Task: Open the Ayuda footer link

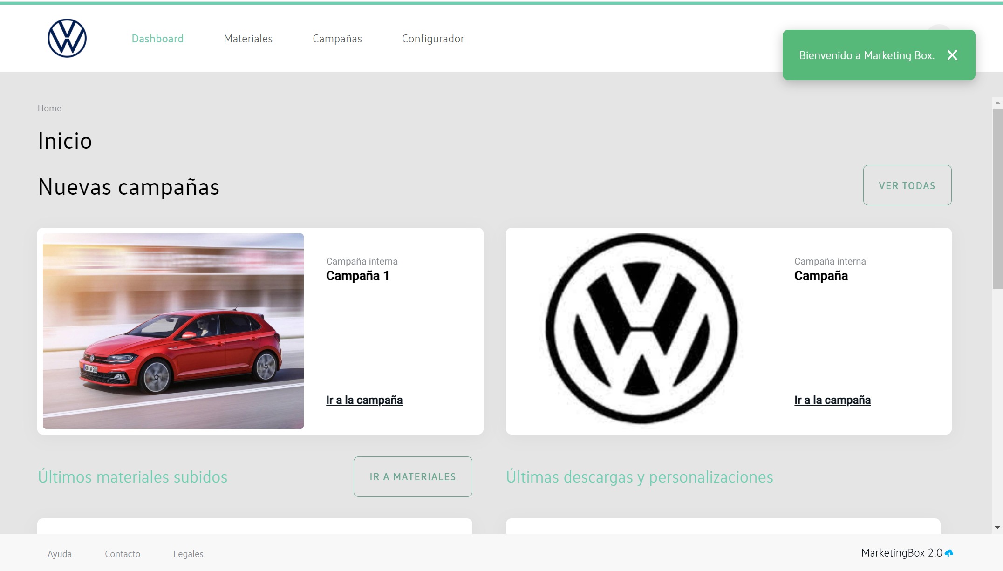Action: (x=60, y=554)
